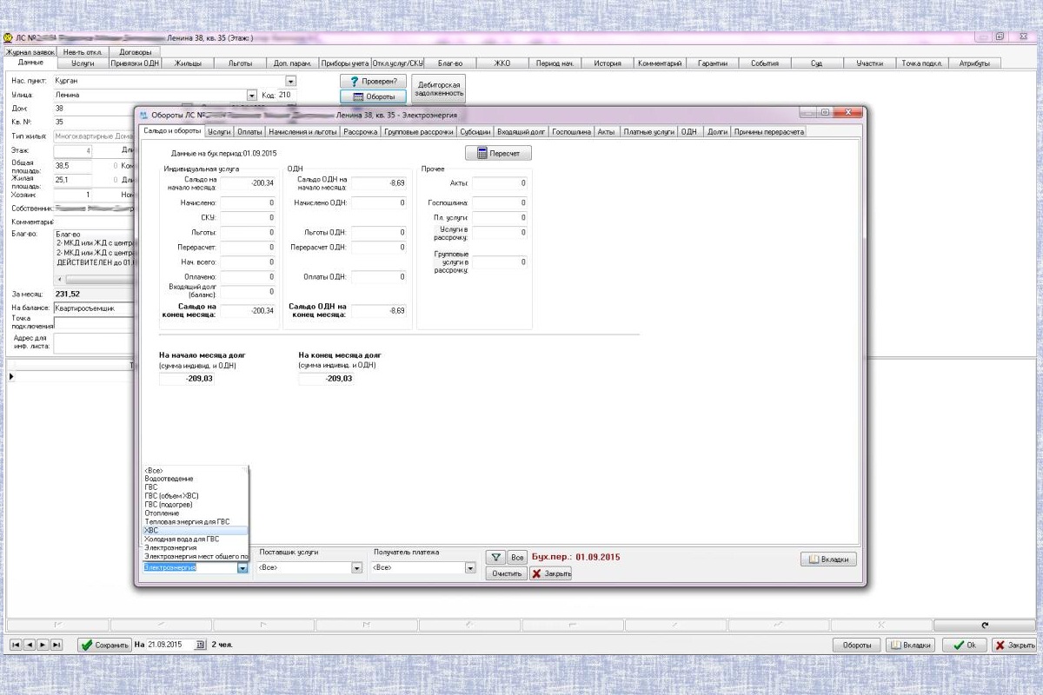Select <Все> in the service list

(x=196, y=470)
